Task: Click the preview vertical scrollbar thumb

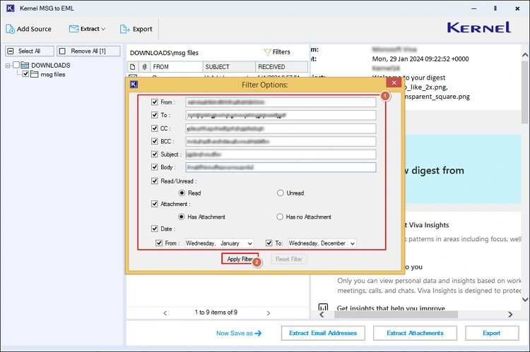Action: [x=525, y=92]
